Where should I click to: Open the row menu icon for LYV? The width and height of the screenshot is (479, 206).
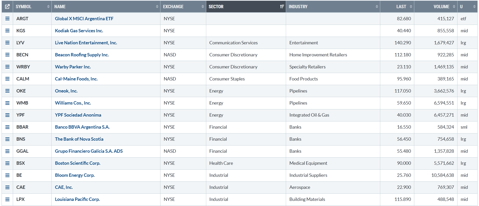(7, 43)
